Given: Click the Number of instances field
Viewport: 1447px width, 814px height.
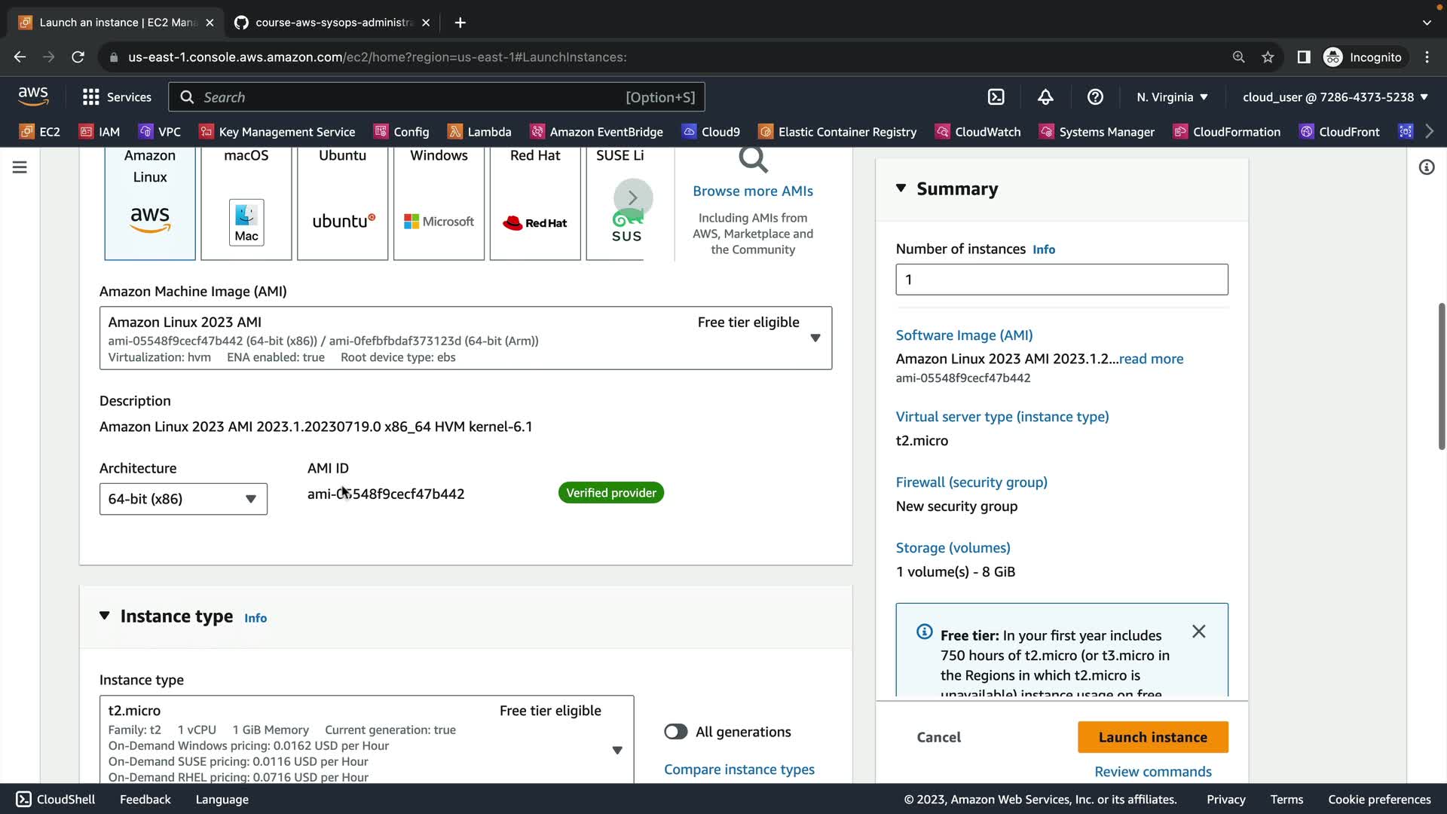Looking at the screenshot, I should point(1061,280).
